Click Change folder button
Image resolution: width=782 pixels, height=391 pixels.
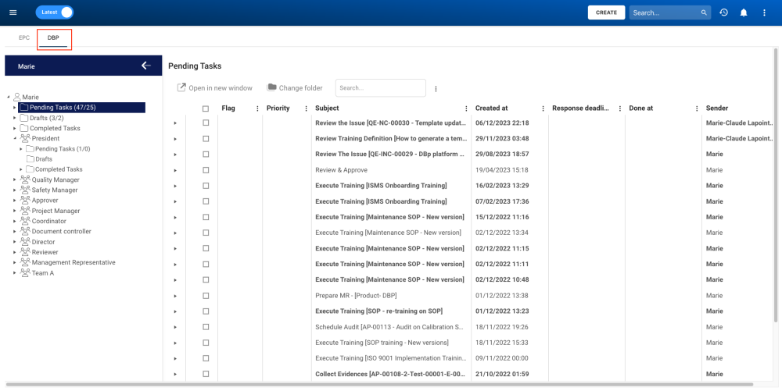[x=295, y=88]
